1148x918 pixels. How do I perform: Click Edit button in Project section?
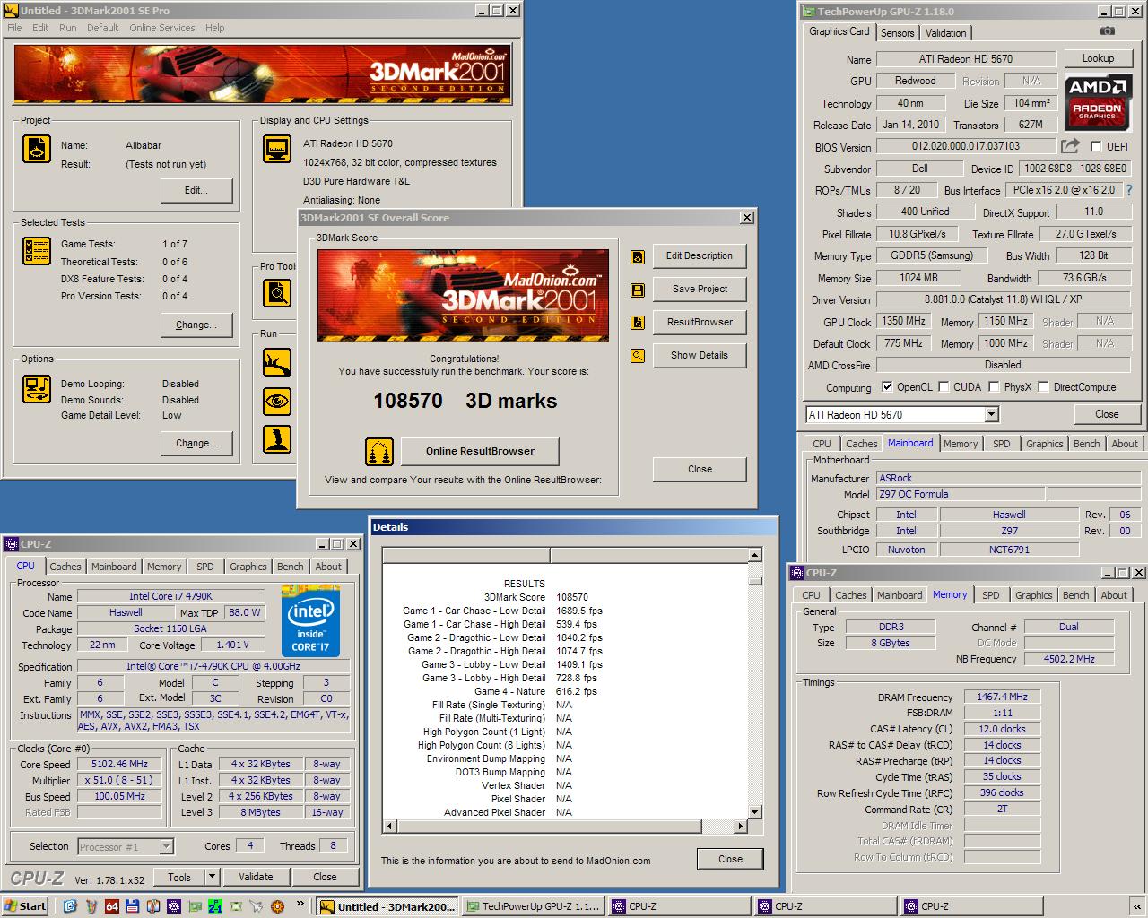[196, 190]
